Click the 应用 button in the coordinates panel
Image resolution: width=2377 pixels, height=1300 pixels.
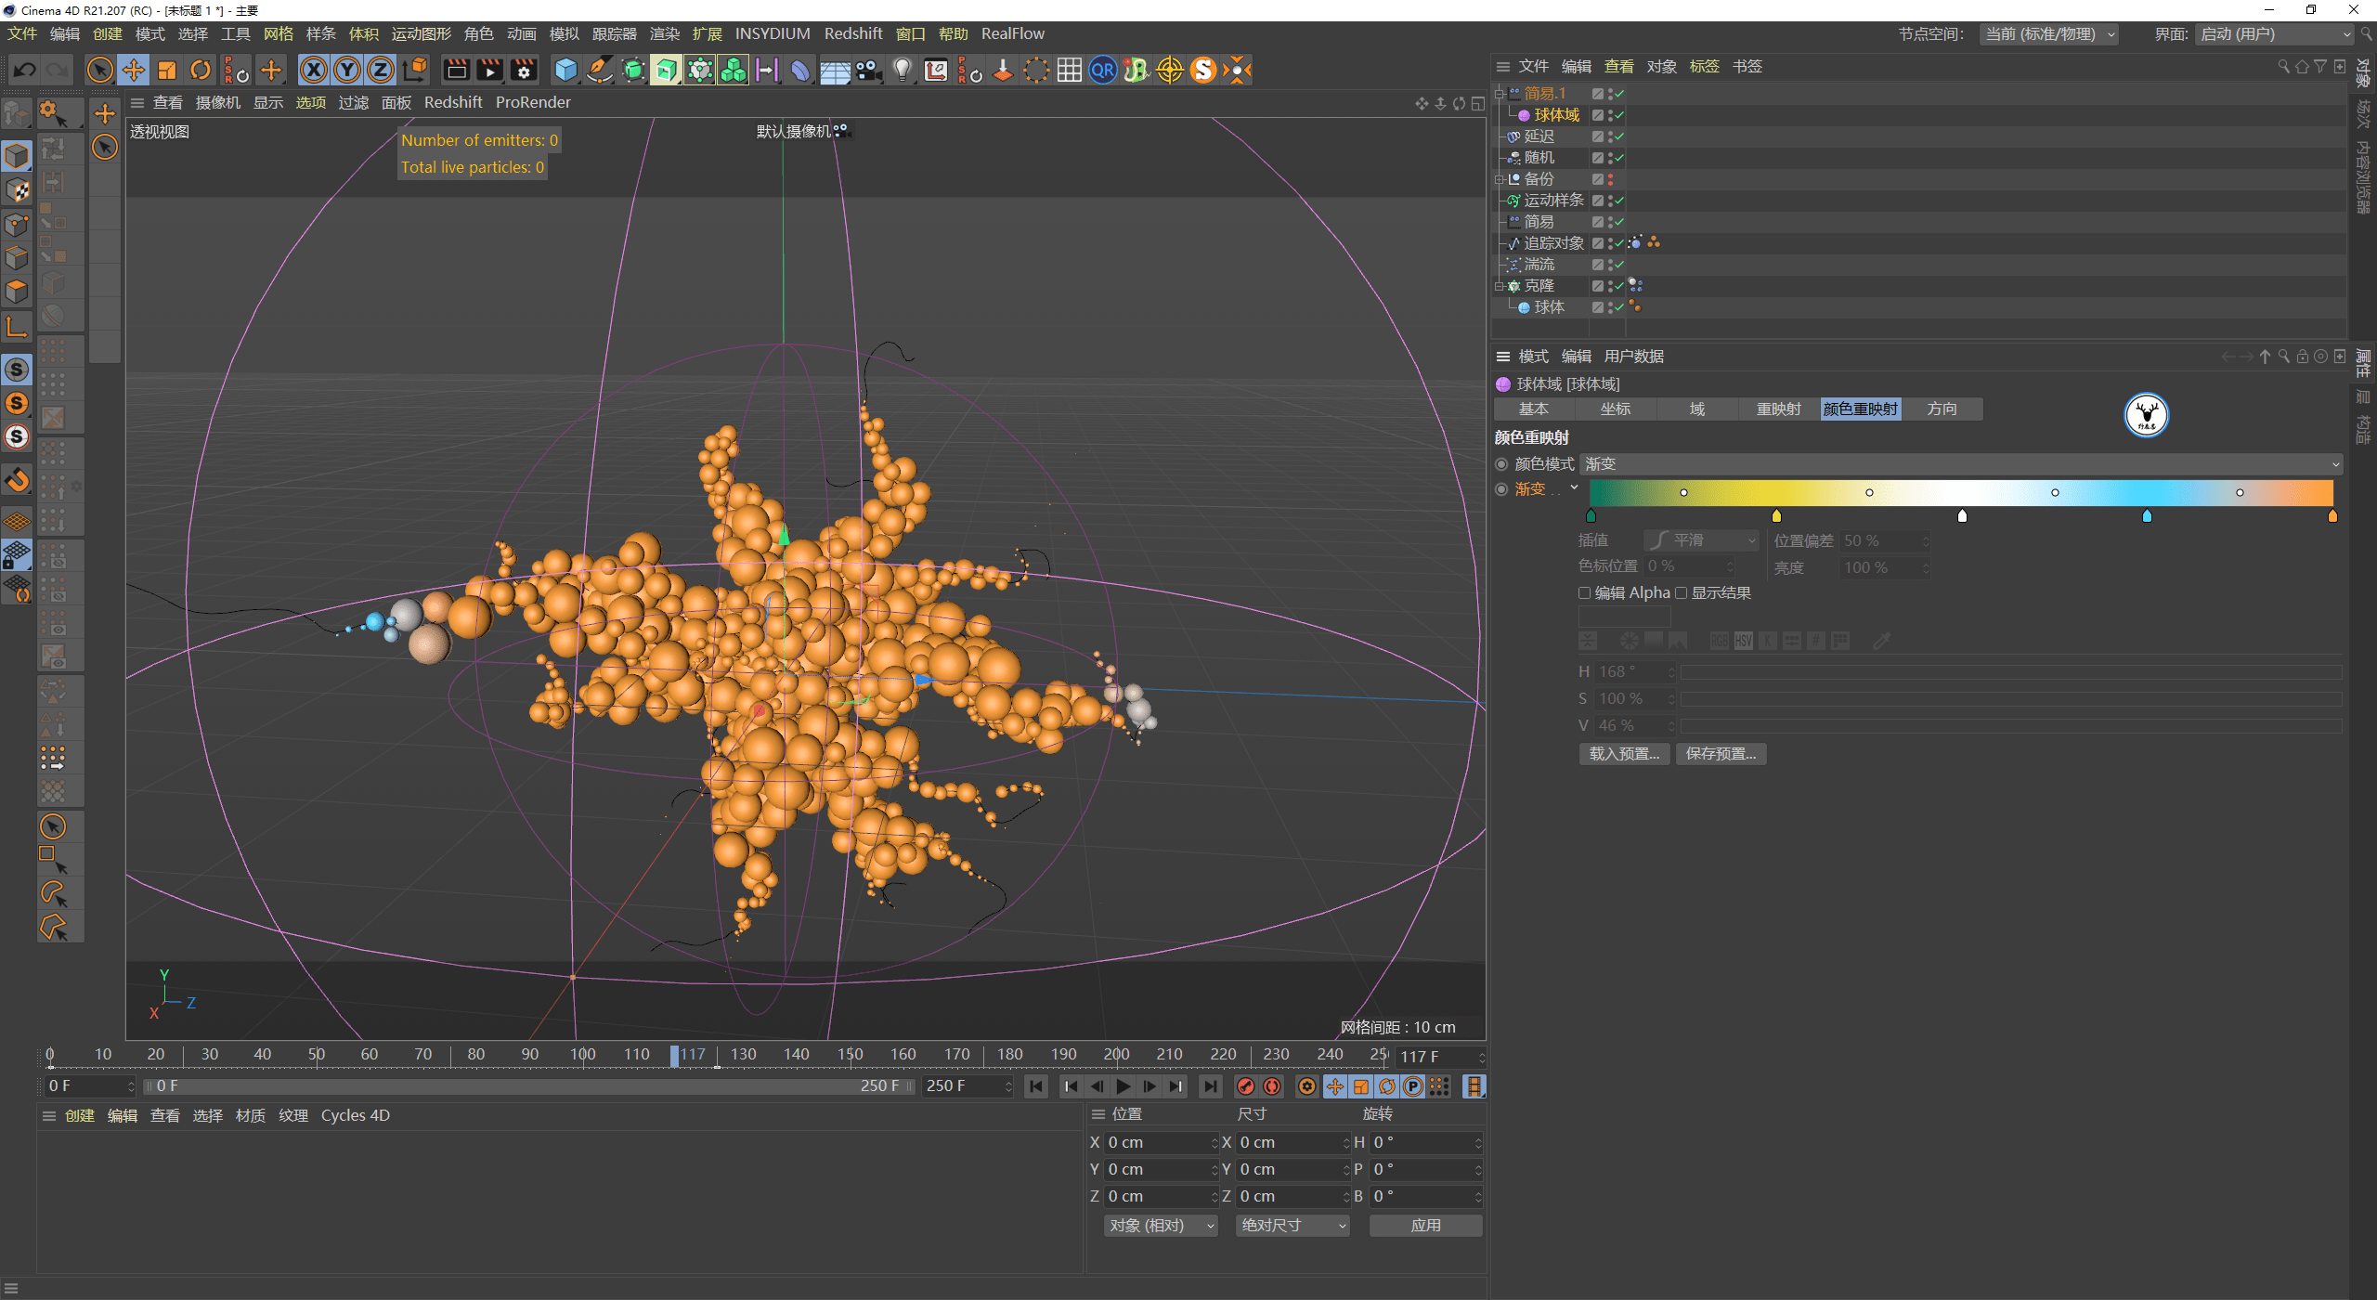pyautogui.click(x=1425, y=1225)
